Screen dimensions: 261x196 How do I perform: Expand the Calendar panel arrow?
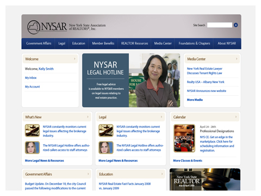(236, 117)
